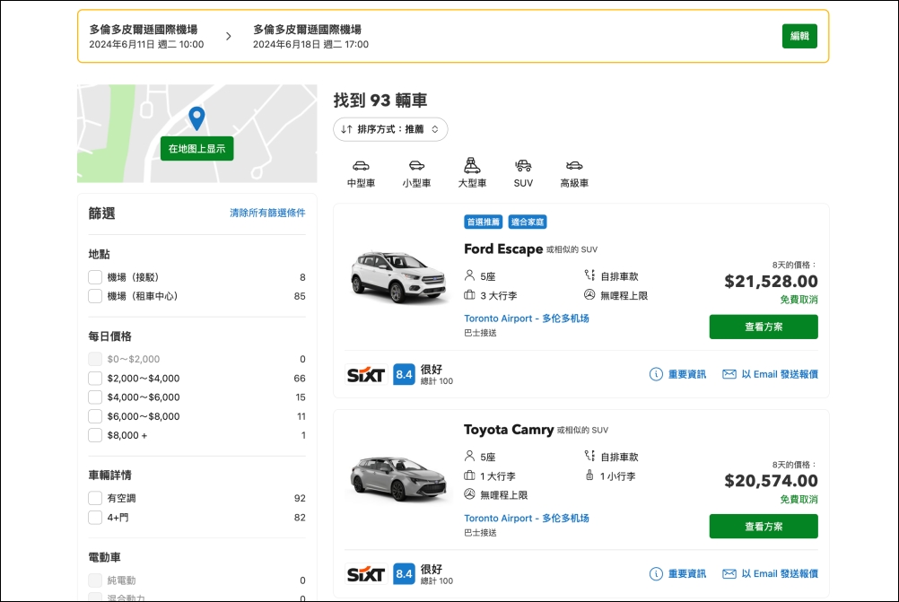Click 免費取消 under the Ford Escape price
The height and width of the screenshot is (602, 899).
click(799, 300)
